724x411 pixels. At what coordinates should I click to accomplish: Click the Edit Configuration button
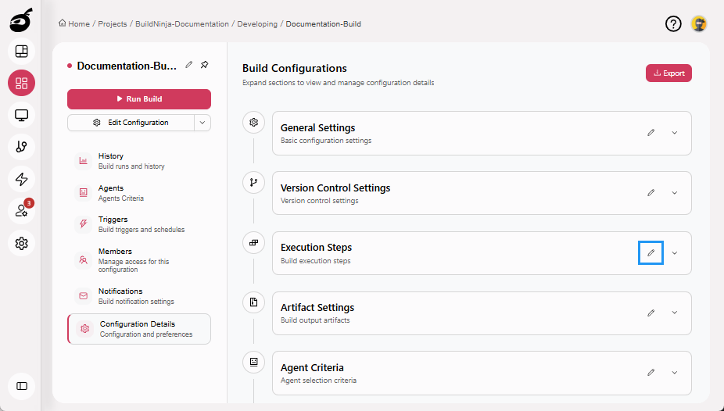click(131, 123)
